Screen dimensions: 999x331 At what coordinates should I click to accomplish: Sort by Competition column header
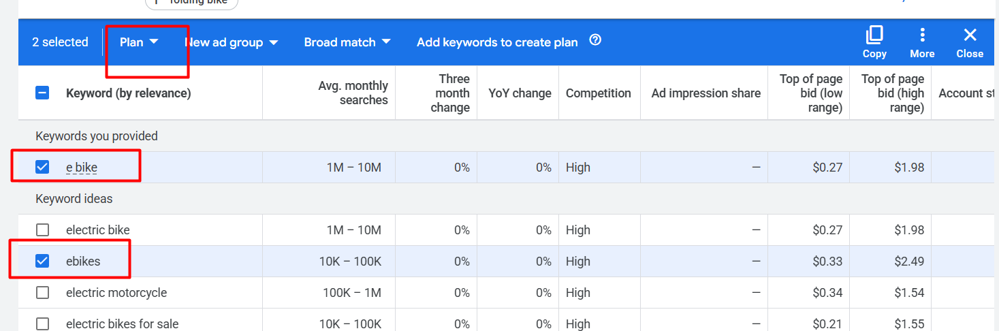[x=598, y=93]
